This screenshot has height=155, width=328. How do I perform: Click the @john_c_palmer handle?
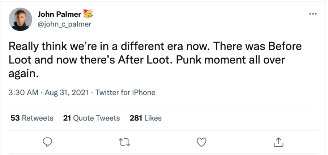coord(64,24)
